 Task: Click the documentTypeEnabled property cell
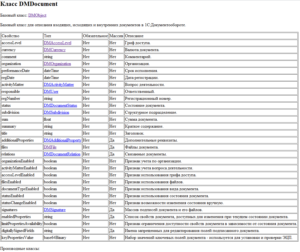pos(22,189)
